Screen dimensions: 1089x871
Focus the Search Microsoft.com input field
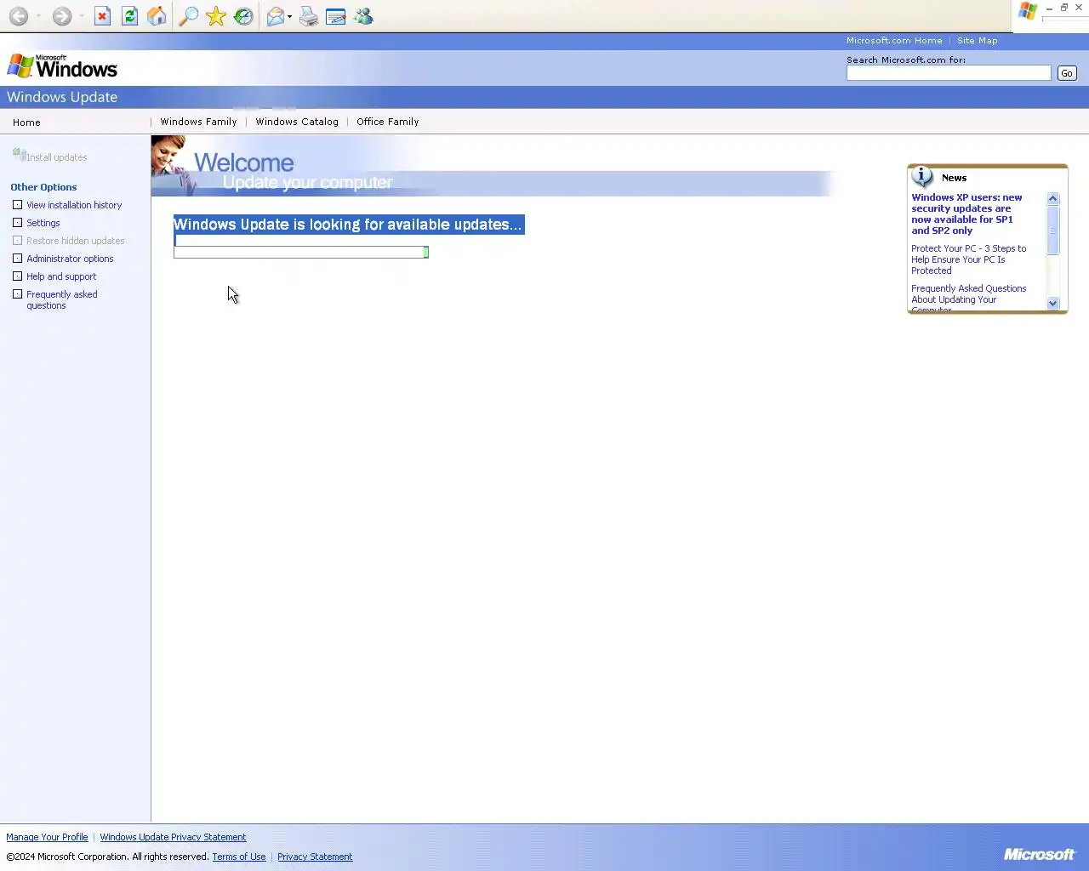pyautogui.click(x=949, y=73)
